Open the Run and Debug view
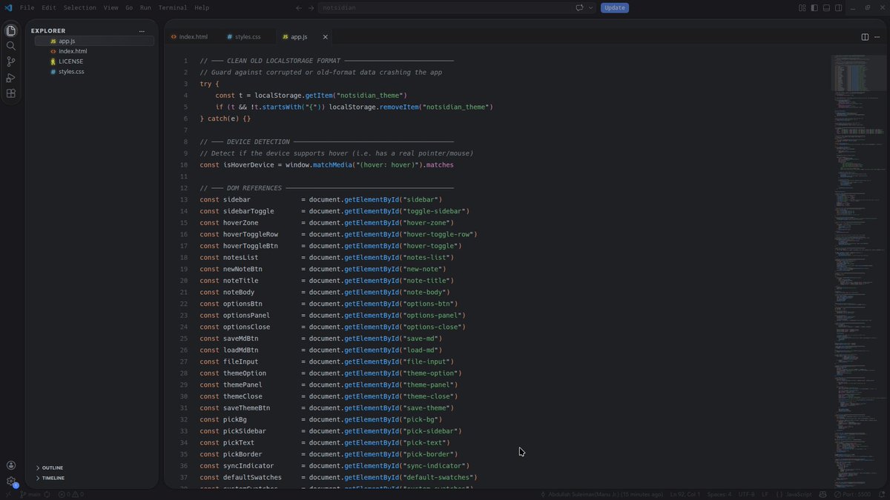This screenshot has height=500, width=890. click(x=11, y=78)
